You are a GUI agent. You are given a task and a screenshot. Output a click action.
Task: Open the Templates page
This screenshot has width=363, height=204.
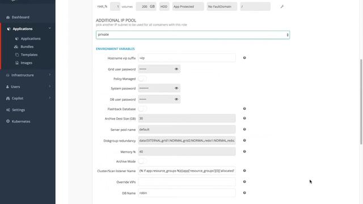click(29, 55)
